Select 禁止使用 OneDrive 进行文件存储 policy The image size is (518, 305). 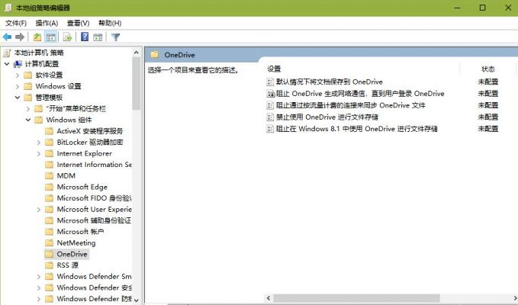[x=327, y=117]
